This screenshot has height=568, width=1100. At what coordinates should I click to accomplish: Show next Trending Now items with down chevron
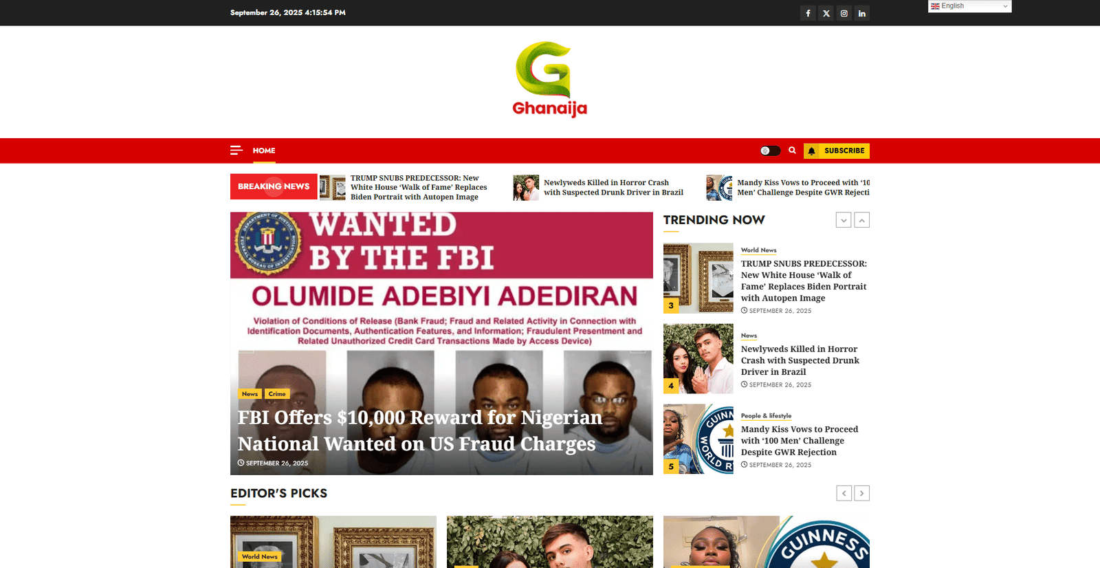tap(844, 220)
